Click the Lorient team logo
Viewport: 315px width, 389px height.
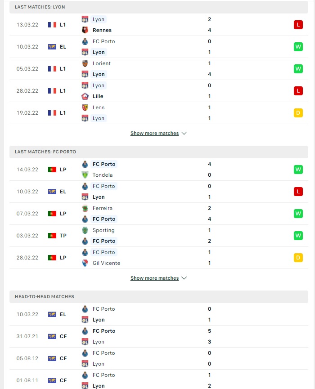click(x=85, y=63)
